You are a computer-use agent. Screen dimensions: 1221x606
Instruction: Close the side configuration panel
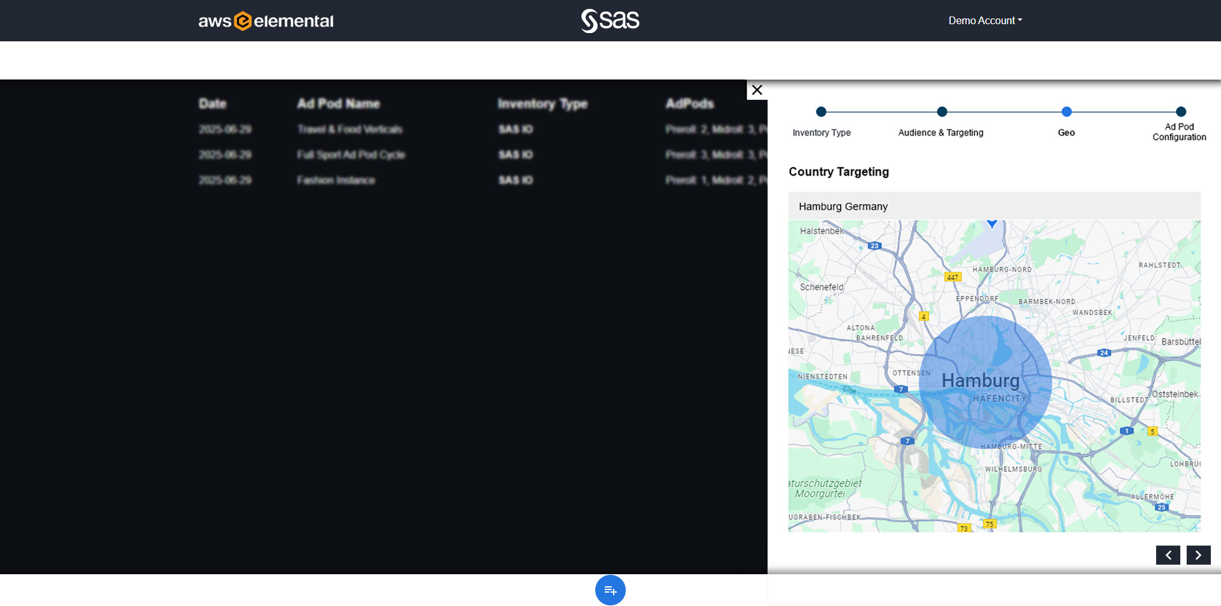click(757, 90)
